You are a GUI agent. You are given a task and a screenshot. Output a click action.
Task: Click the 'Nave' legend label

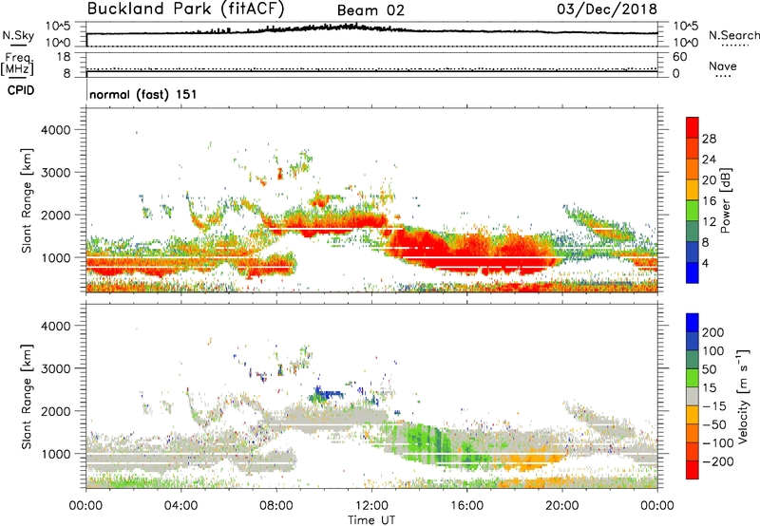(x=723, y=66)
